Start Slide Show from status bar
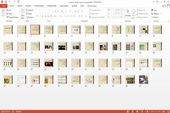170x113 pixels. tap(142, 112)
